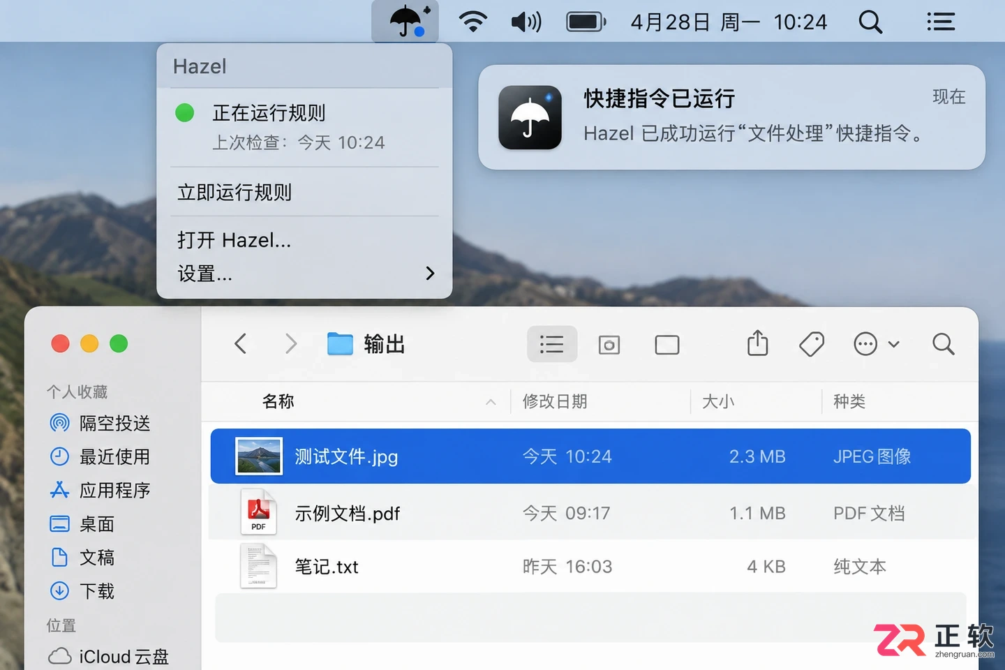Search in the Finder window

(943, 344)
